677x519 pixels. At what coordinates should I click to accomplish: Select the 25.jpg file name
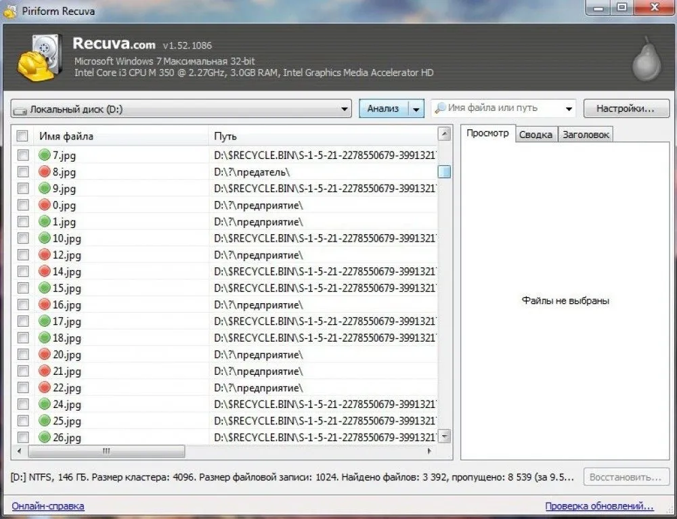coord(66,421)
